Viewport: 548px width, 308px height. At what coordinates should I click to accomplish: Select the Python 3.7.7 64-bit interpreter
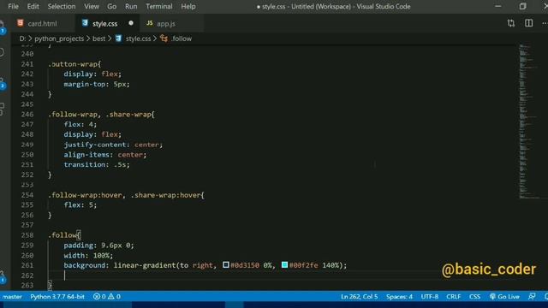pos(57,297)
